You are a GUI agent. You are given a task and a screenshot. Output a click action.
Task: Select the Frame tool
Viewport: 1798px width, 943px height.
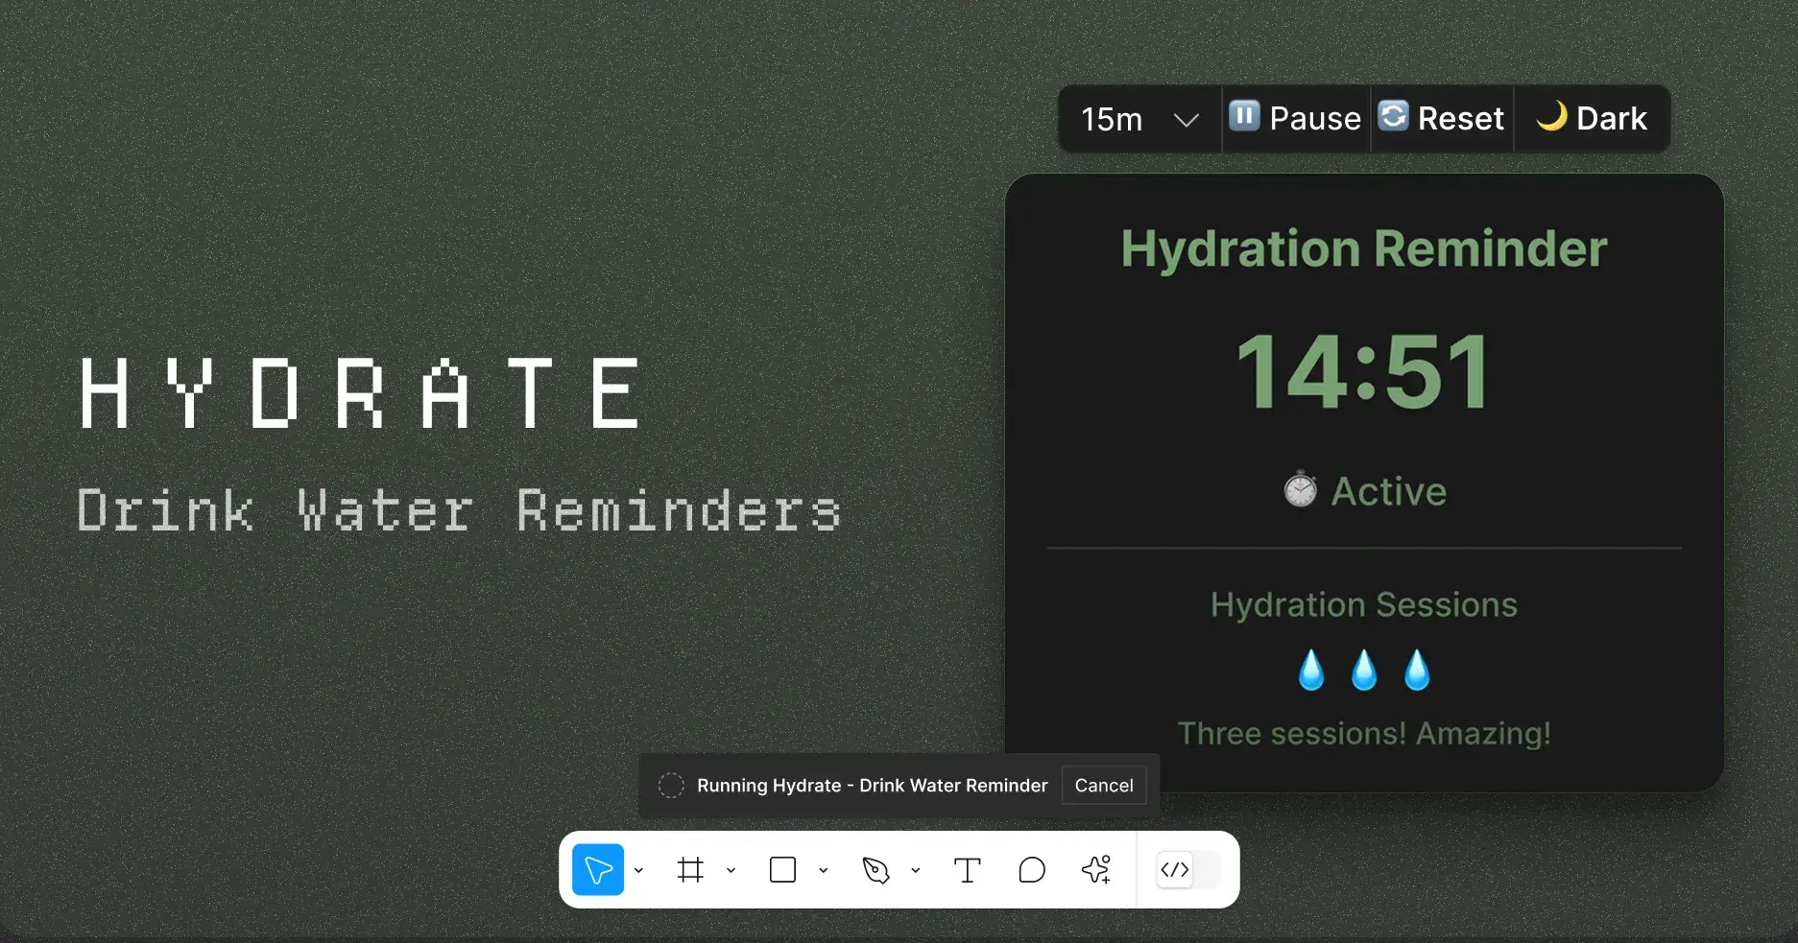click(690, 869)
